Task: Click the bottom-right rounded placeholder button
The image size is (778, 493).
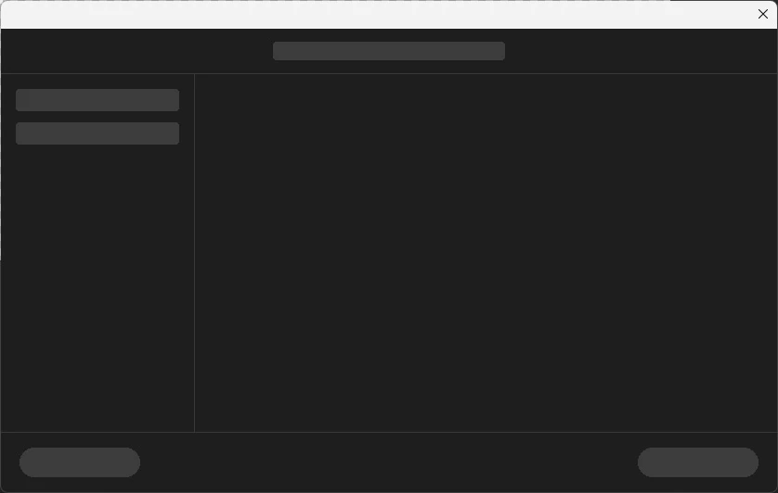Action: [x=697, y=462]
